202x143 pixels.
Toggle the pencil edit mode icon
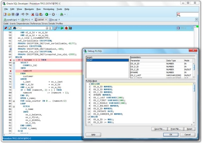pyautogui.click(x=9, y=28)
